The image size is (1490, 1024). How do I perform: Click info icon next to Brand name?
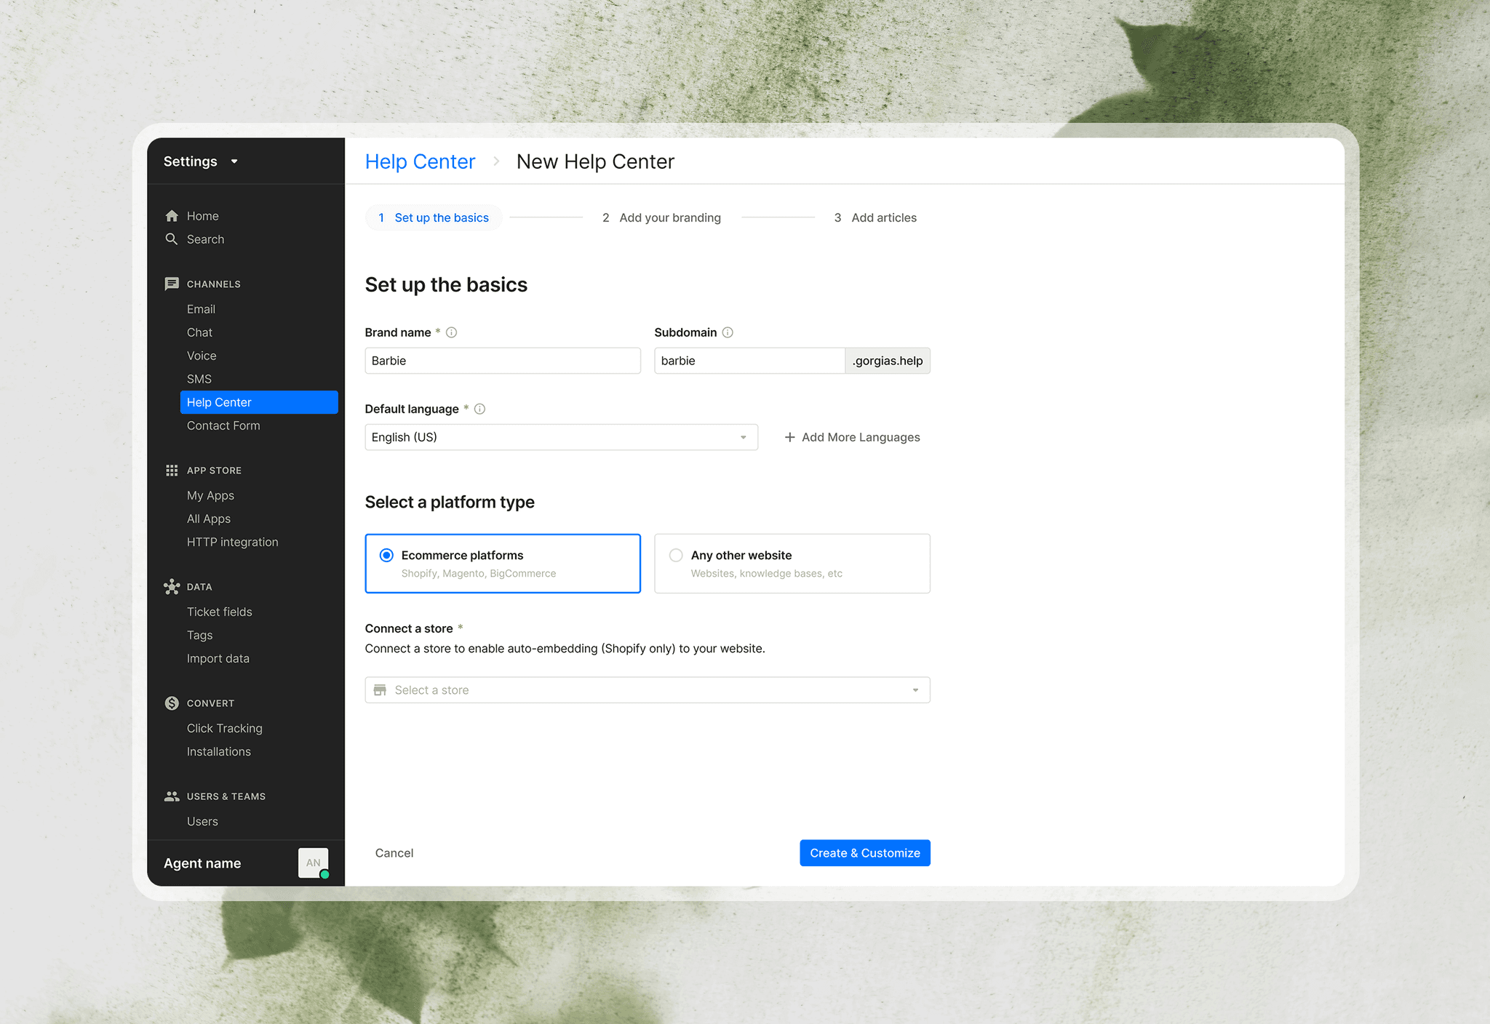tap(451, 332)
